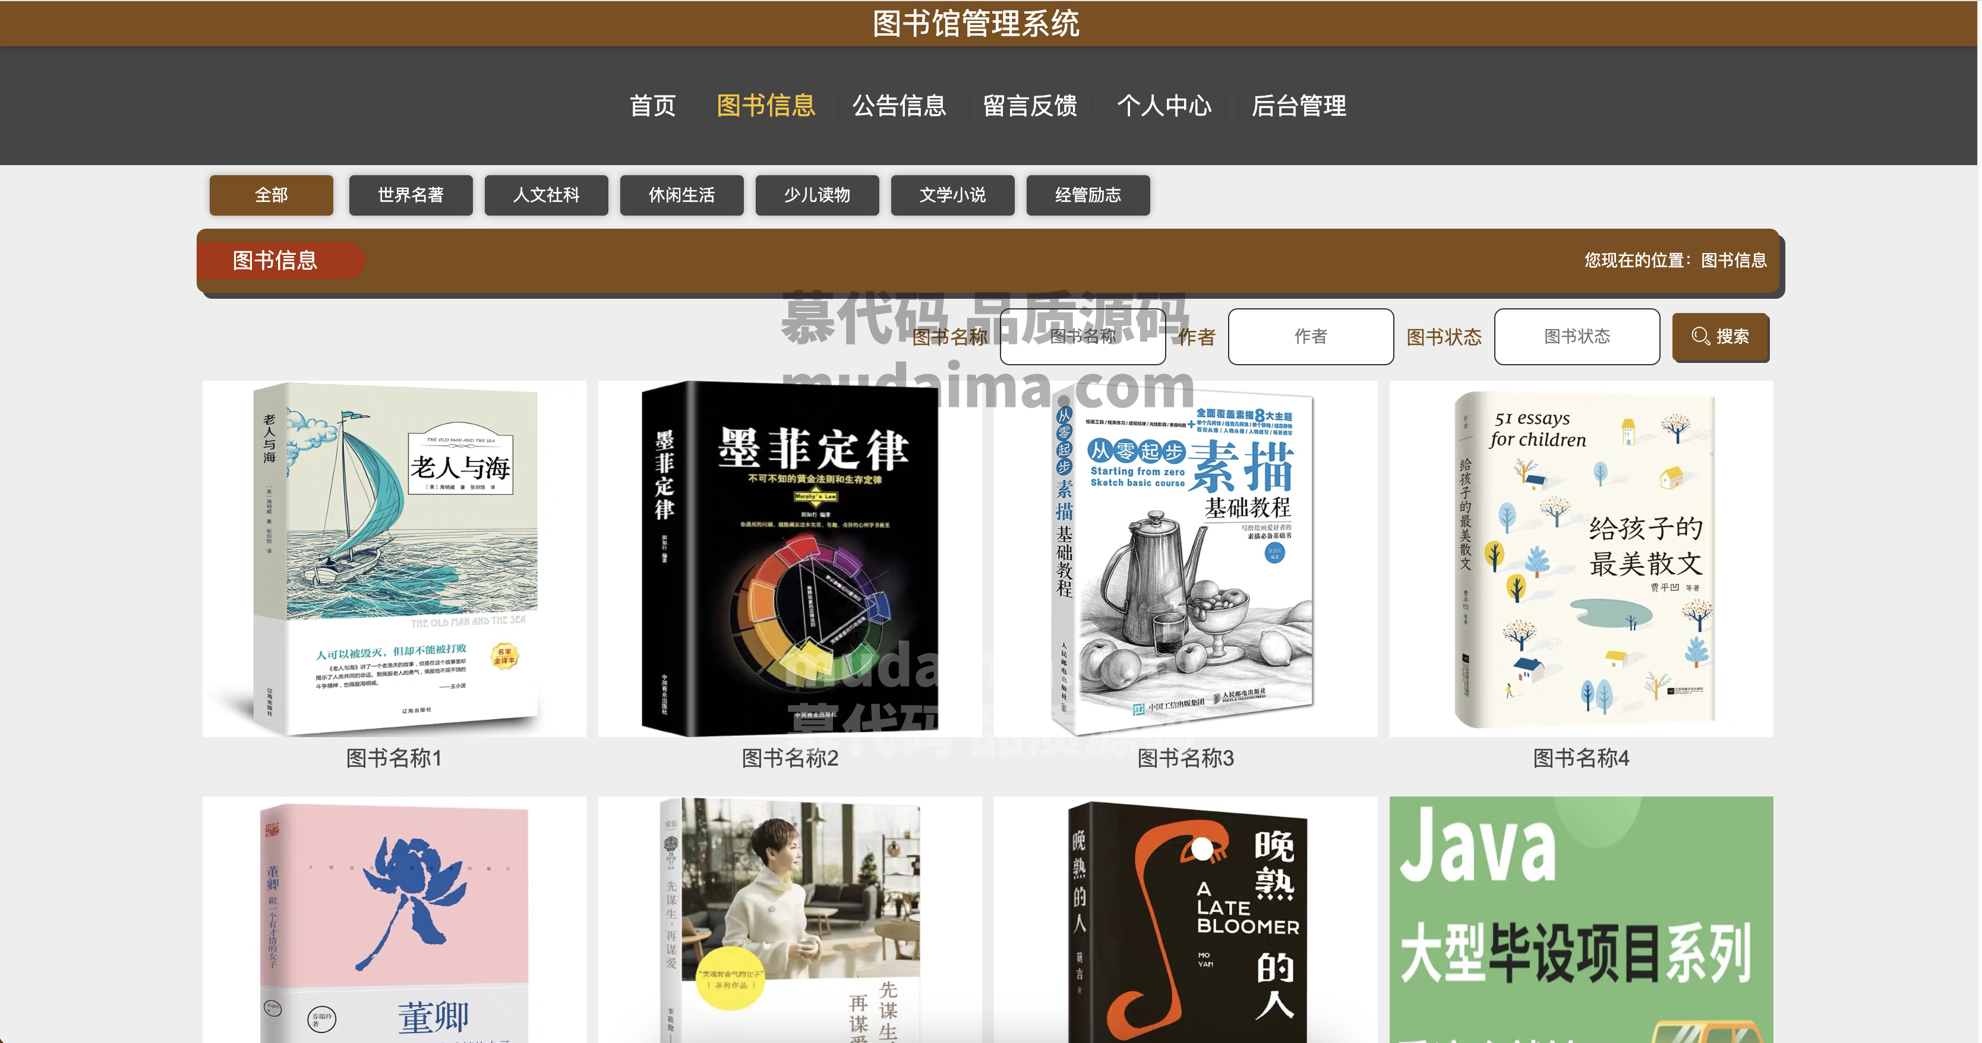
Task: Select the 全部 category filter
Action: (272, 195)
